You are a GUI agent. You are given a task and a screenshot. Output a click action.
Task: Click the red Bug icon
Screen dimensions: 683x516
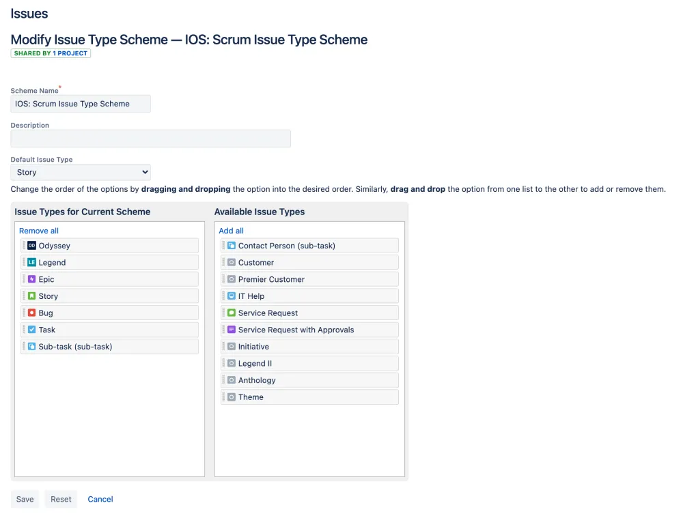32,313
